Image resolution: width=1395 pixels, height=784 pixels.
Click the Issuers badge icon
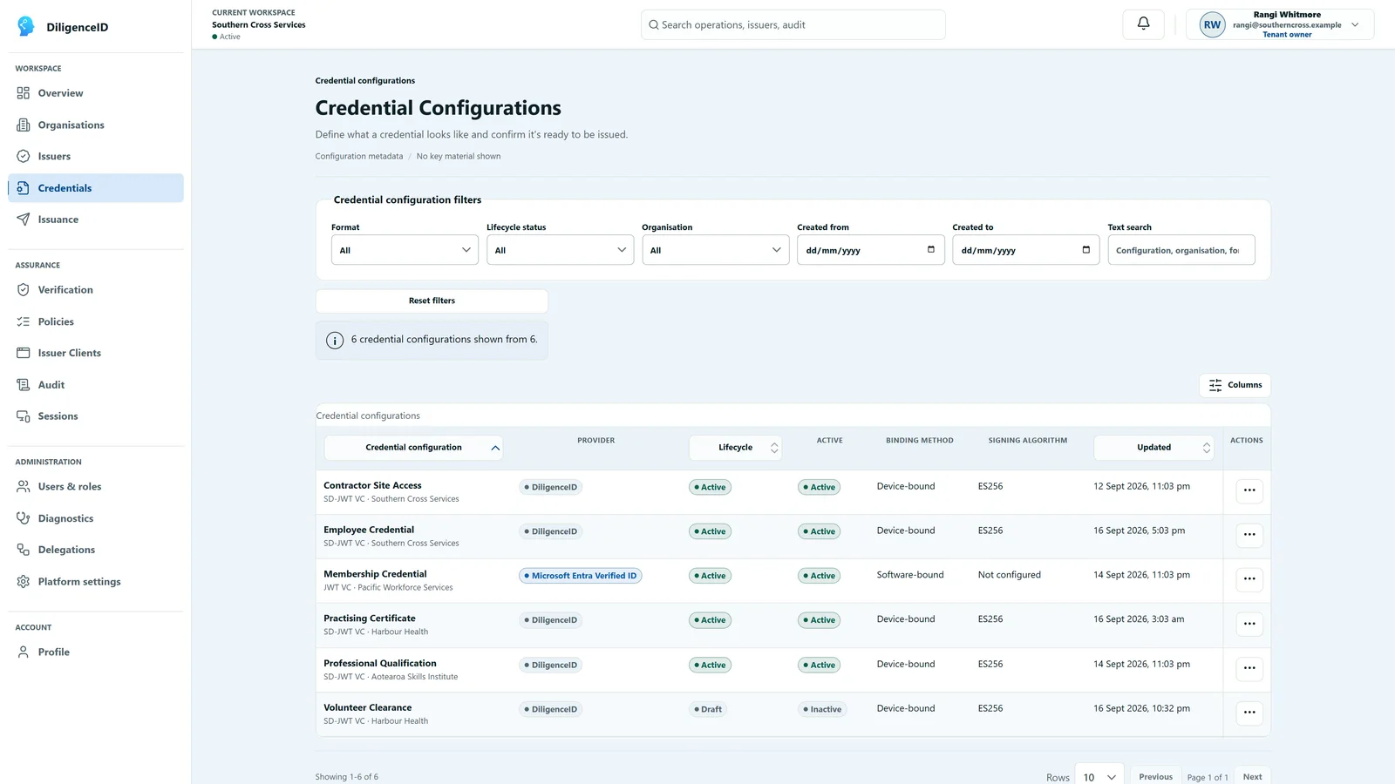(x=24, y=156)
